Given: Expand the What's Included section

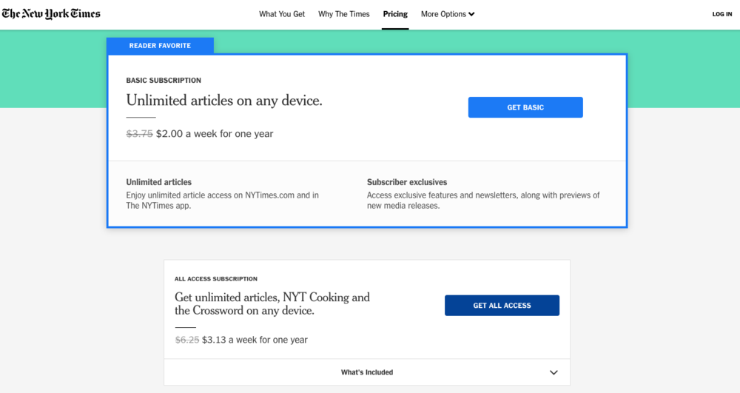Looking at the screenshot, I should pyautogui.click(x=367, y=372).
